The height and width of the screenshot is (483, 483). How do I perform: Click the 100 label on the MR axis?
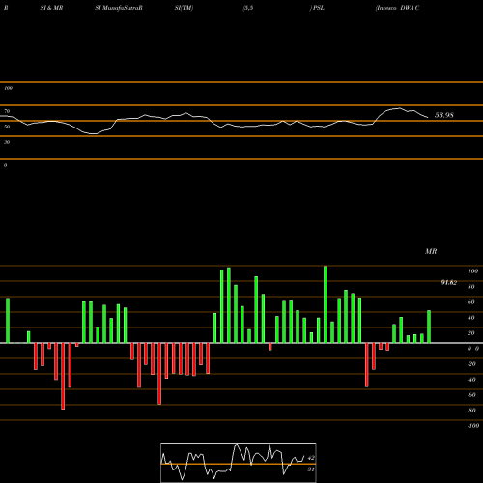(472, 271)
